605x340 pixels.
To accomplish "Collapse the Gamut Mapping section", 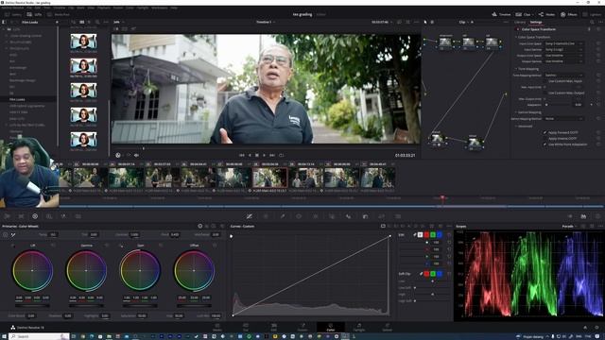I will tap(516, 112).
